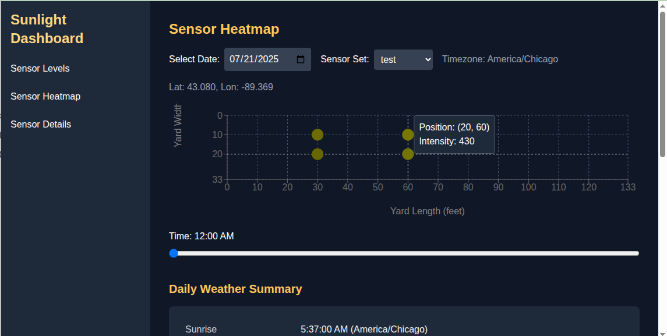Click the Timezone: America/Chicago label
The image size is (667, 336).
pos(500,59)
